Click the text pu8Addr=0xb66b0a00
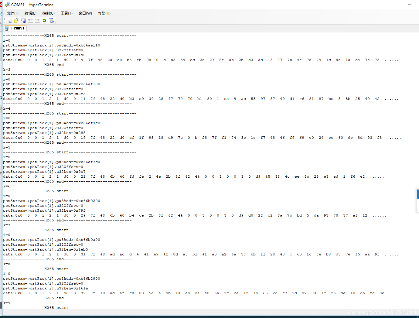 click(x=78, y=240)
